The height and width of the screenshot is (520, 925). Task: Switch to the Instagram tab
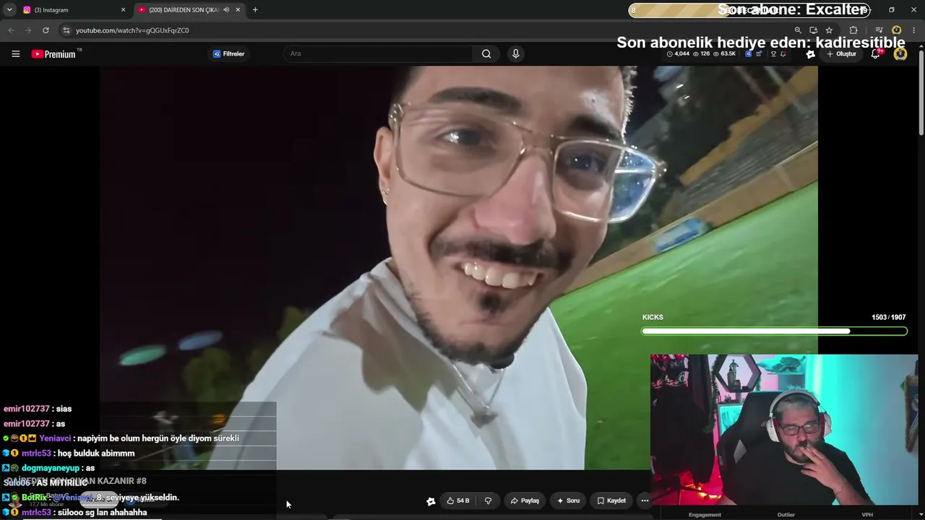pyautogui.click(x=72, y=10)
